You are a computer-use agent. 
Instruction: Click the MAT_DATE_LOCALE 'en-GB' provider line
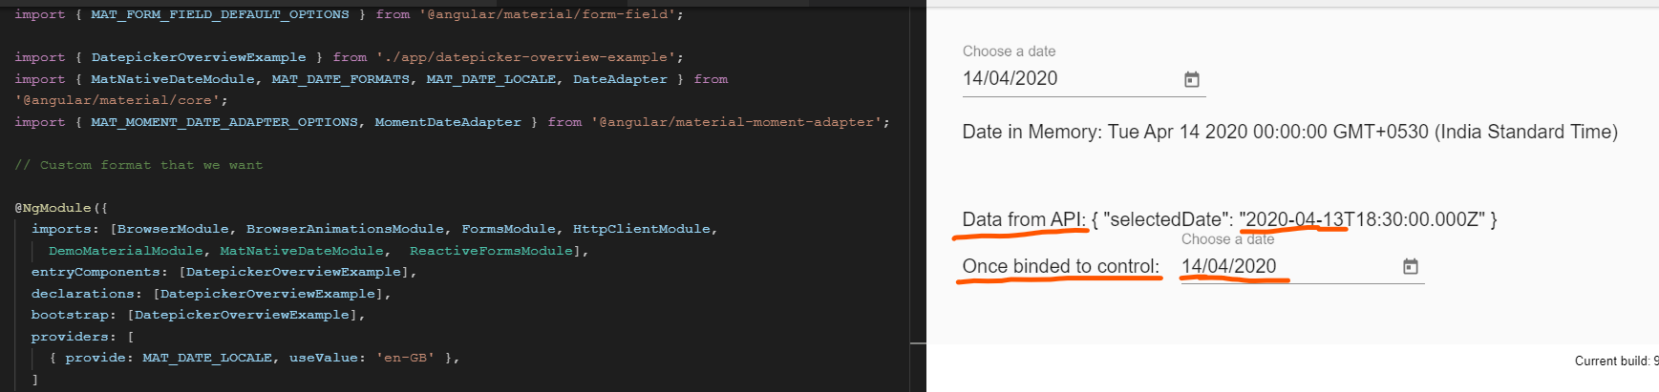tap(254, 358)
